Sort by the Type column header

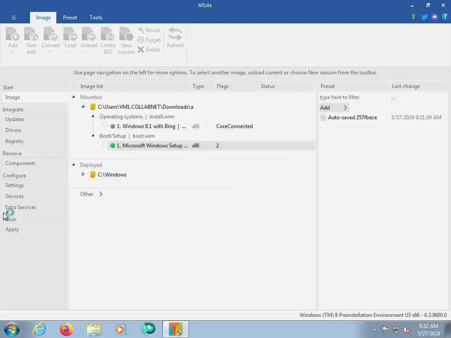tap(198, 86)
